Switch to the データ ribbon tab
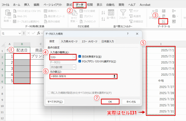The width and height of the screenshot is (186, 121). [x=79, y=5]
